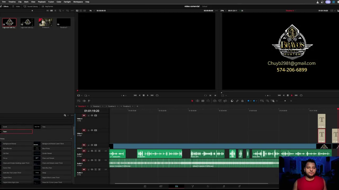Open the Effects library options menu dots
The image size is (339, 190).
[72, 115]
